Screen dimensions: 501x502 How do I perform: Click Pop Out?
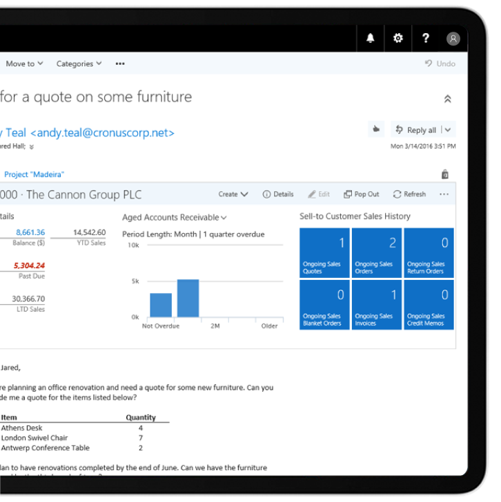(362, 194)
